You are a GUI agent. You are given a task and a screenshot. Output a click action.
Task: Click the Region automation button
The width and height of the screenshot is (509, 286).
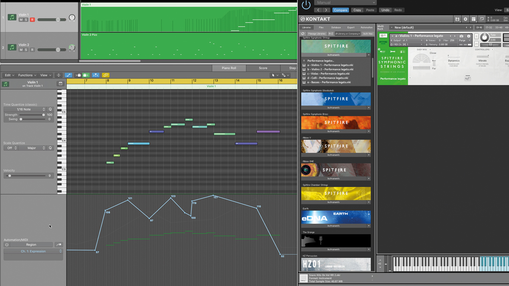coord(31,244)
